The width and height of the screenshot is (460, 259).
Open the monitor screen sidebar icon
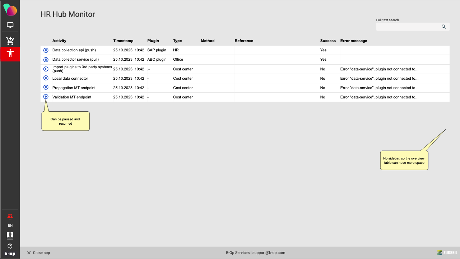point(10,26)
